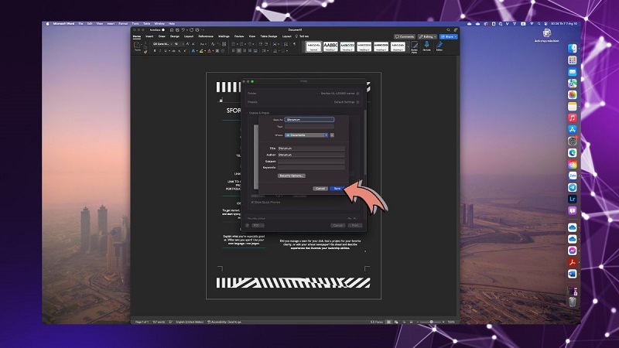This screenshot has height=348, width=619.
Task: Switch to the Insert ribbon tab
Action: coord(149,36)
